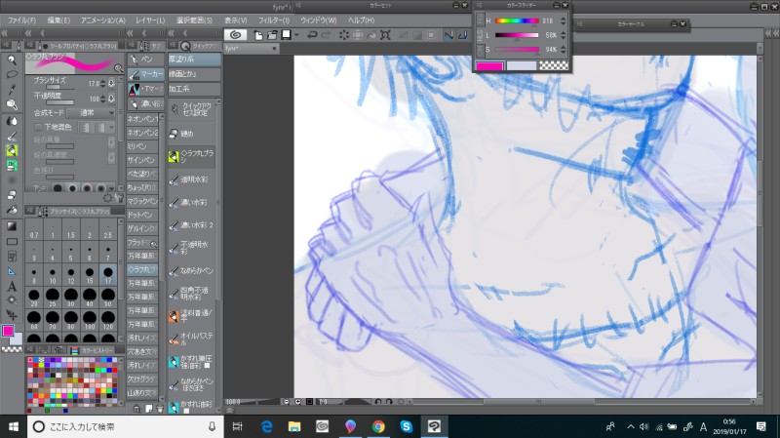This screenshot has width=780, height=438.
Task: Open ファイル(F) menu
Action: click(x=21, y=20)
